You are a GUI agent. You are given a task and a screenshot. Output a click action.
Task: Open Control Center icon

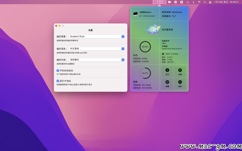click(210, 2)
